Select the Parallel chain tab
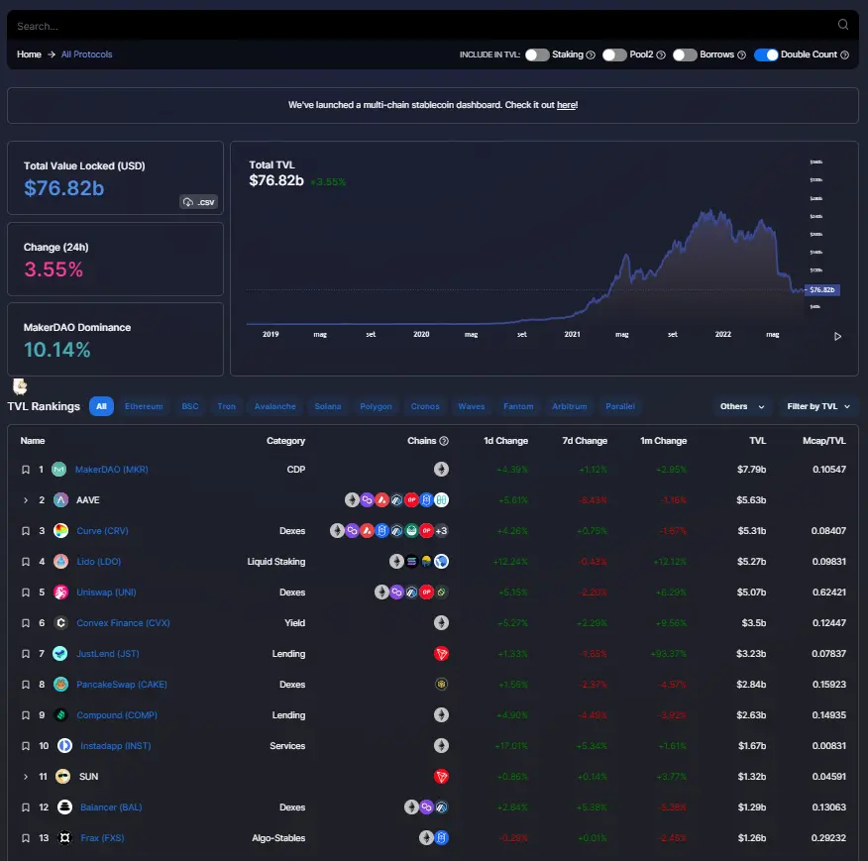868x861 pixels. click(x=620, y=406)
